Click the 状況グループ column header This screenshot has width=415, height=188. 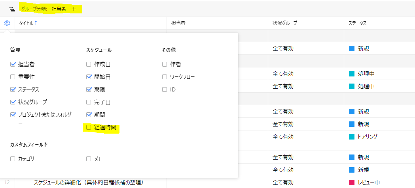click(x=284, y=23)
